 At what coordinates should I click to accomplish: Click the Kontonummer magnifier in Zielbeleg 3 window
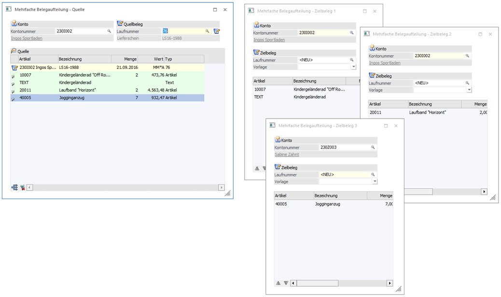coord(373,148)
